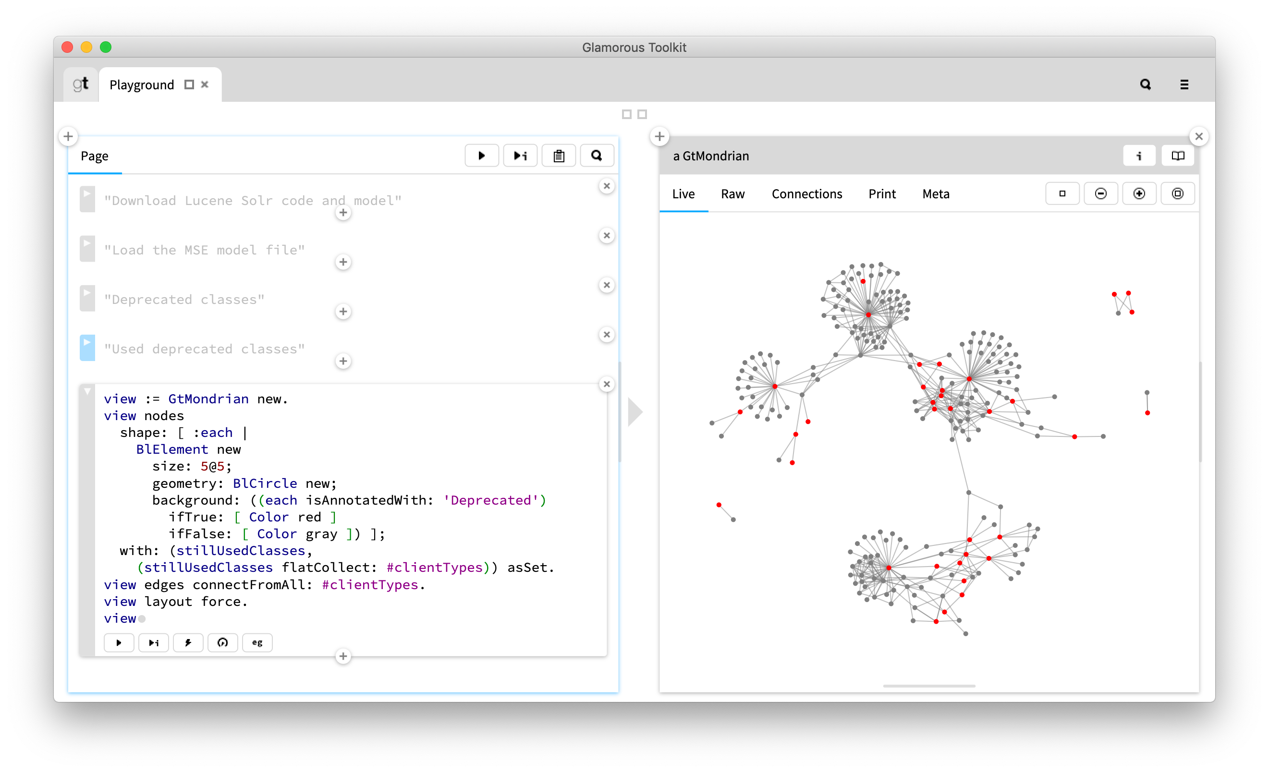Open the book view of GtMondrian
Viewport: 1269px width, 773px height.
1178,156
